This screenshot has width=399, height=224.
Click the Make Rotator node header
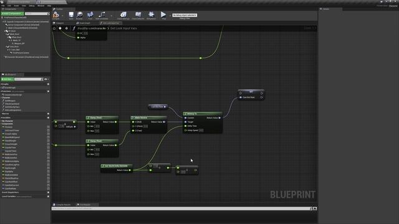coord(148,118)
